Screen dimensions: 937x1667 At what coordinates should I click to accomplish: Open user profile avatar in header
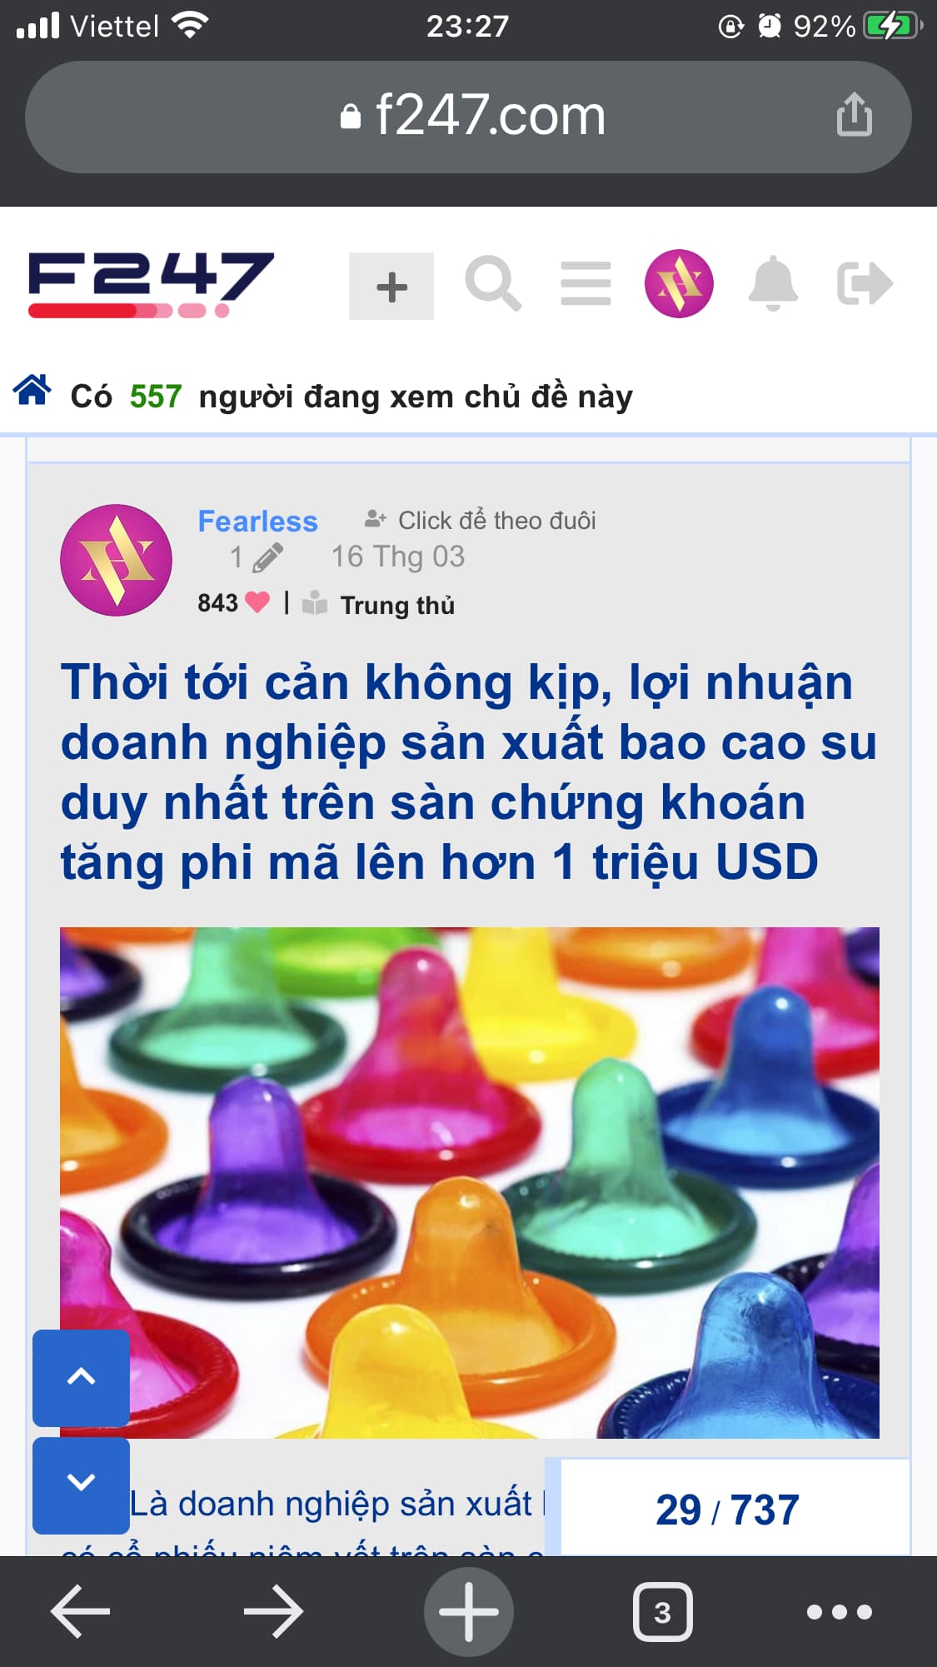tap(679, 283)
